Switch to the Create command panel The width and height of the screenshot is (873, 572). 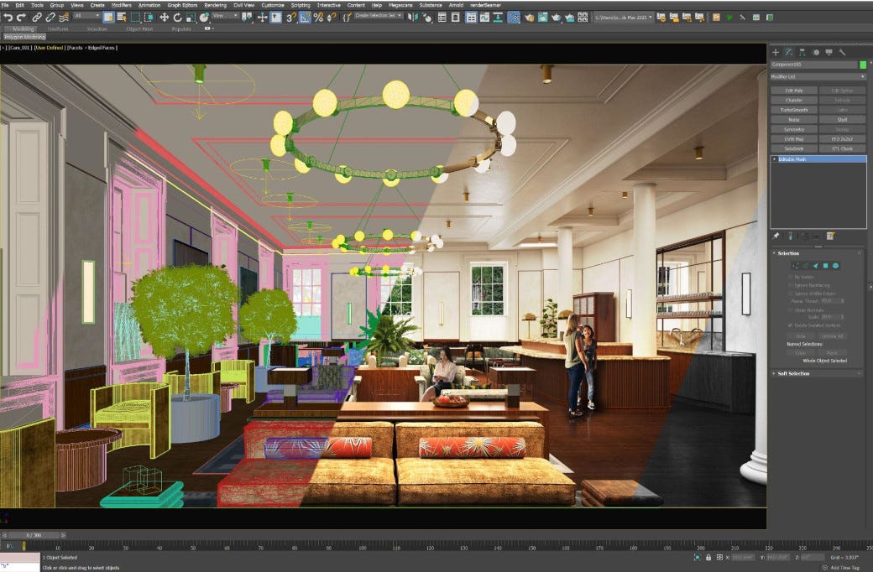pos(776,50)
